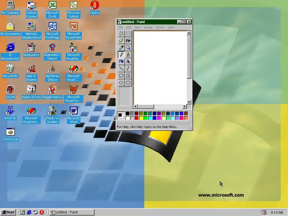Screen dimensions: 288x216
Task: Pick the bright yellow palette color
Action: pyautogui.click(x=141, y=118)
